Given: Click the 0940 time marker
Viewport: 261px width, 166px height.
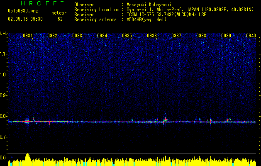Looking at the screenshot, I should coord(251,36).
